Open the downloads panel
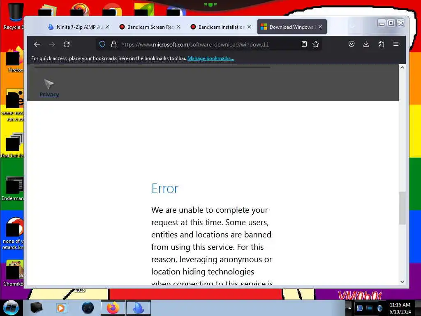Image resolution: width=421 pixels, height=316 pixels. click(366, 44)
